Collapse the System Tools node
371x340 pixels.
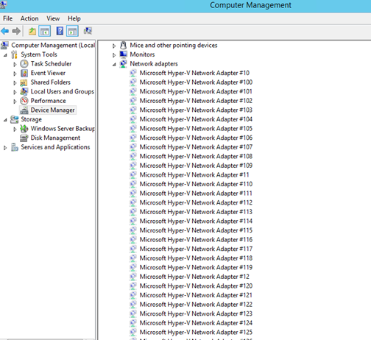(x=5, y=55)
